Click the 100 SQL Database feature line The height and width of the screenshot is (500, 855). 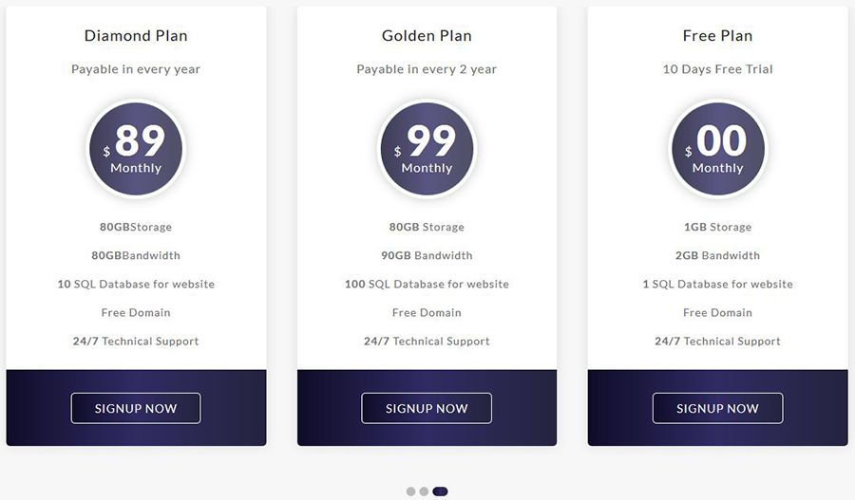(x=427, y=284)
